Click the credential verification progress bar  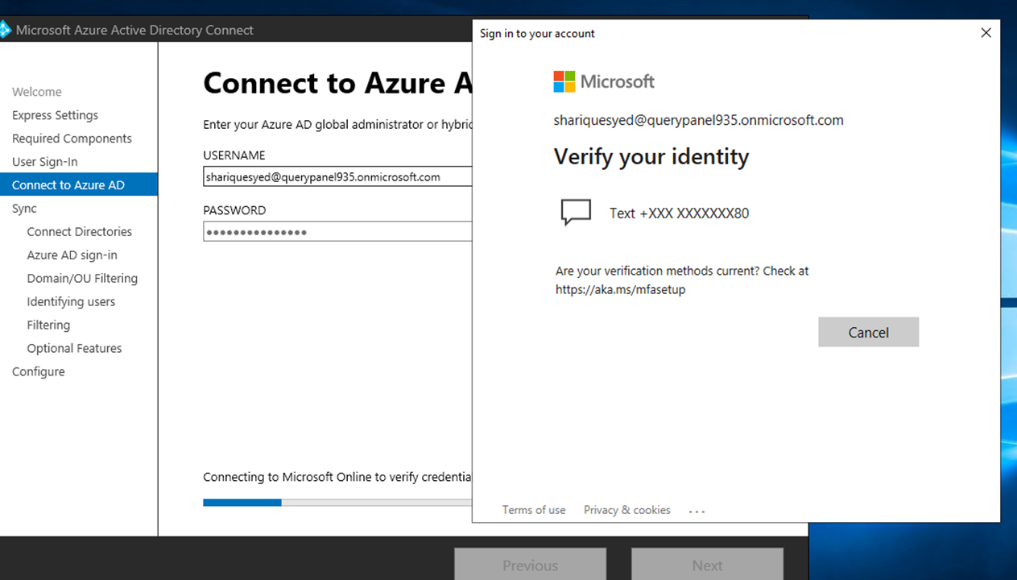[337, 503]
